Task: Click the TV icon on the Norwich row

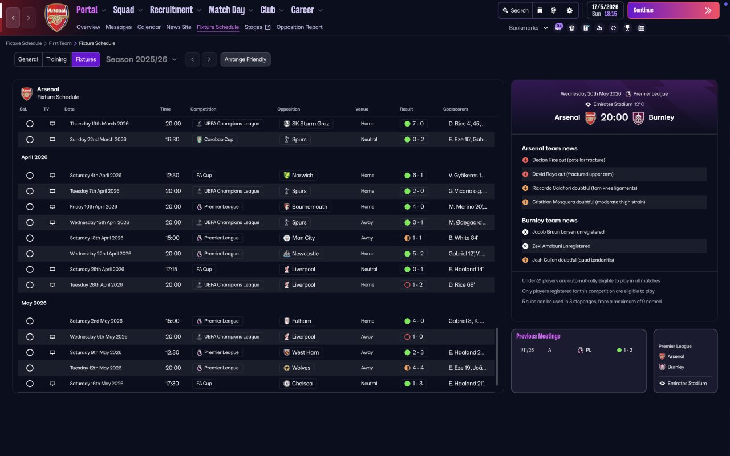Action: 52,176
